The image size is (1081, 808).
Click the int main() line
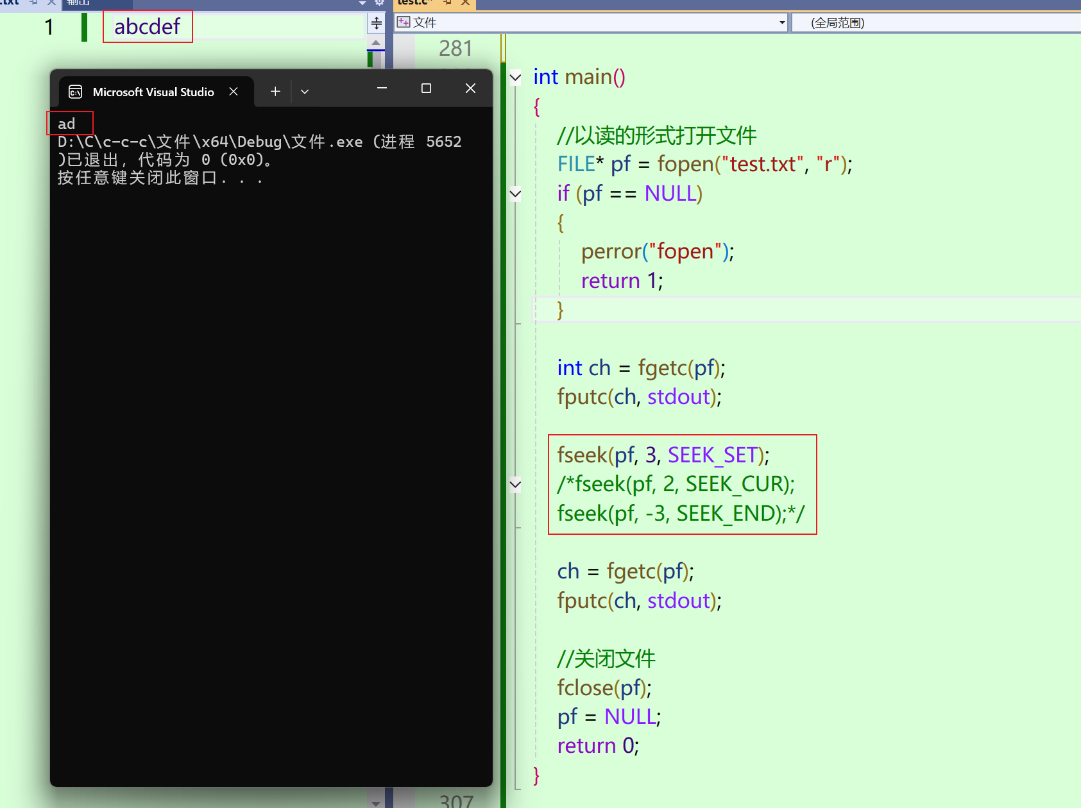pyautogui.click(x=579, y=77)
